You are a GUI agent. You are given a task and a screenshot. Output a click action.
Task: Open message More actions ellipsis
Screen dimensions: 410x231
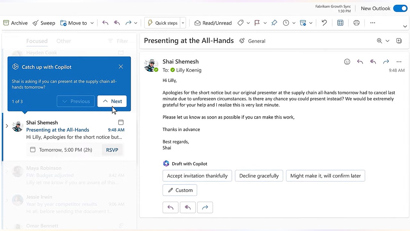[399, 62]
